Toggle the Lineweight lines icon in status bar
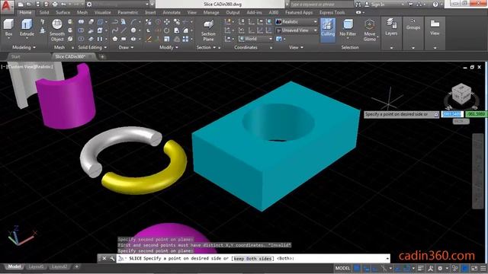The height and width of the screenshot is (274, 488). 420,268
